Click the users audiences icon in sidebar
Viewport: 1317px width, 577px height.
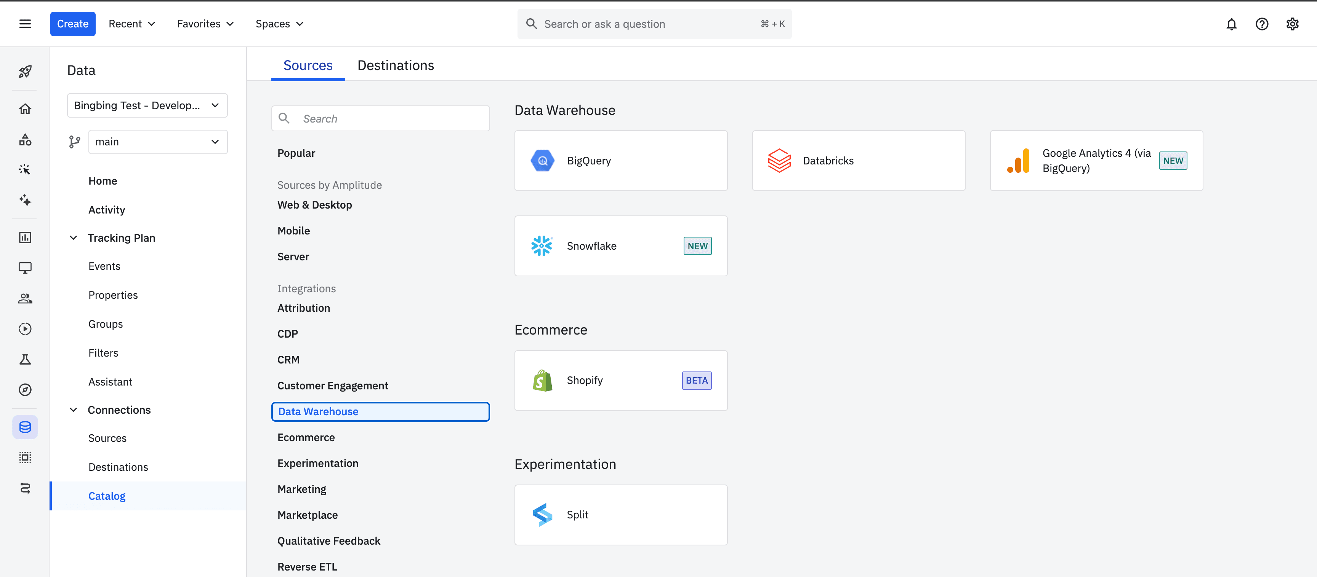point(24,298)
